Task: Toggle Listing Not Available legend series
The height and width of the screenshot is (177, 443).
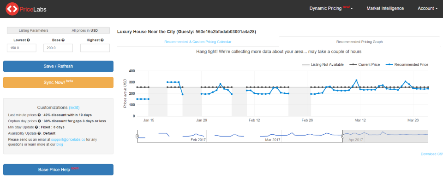Action: [x=323, y=65]
